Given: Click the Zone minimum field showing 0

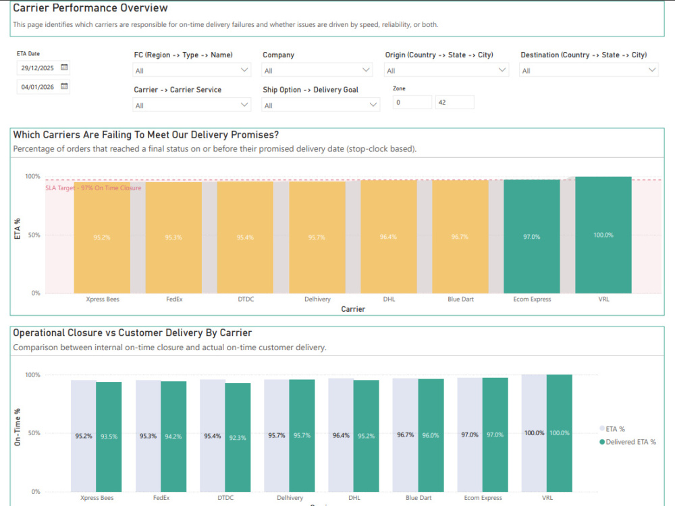Looking at the screenshot, I should tap(412, 103).
